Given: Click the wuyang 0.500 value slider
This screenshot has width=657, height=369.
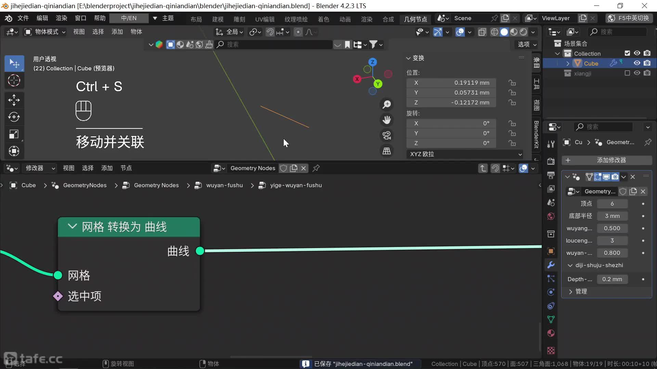Looking at the screenshot, I should pyautogui.click(x=612, y=228).
